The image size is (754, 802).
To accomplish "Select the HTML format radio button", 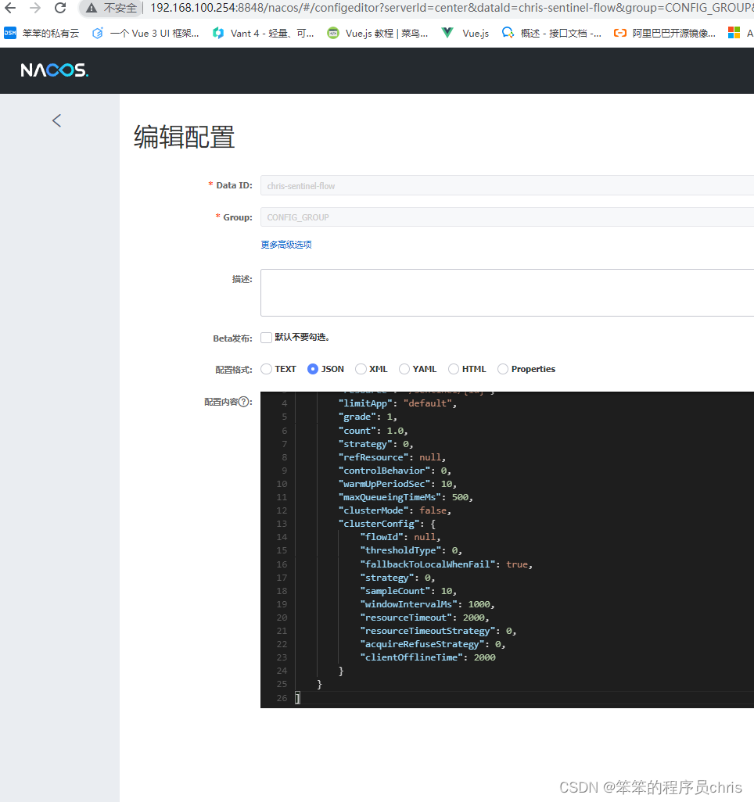I will tap(454, 369).
